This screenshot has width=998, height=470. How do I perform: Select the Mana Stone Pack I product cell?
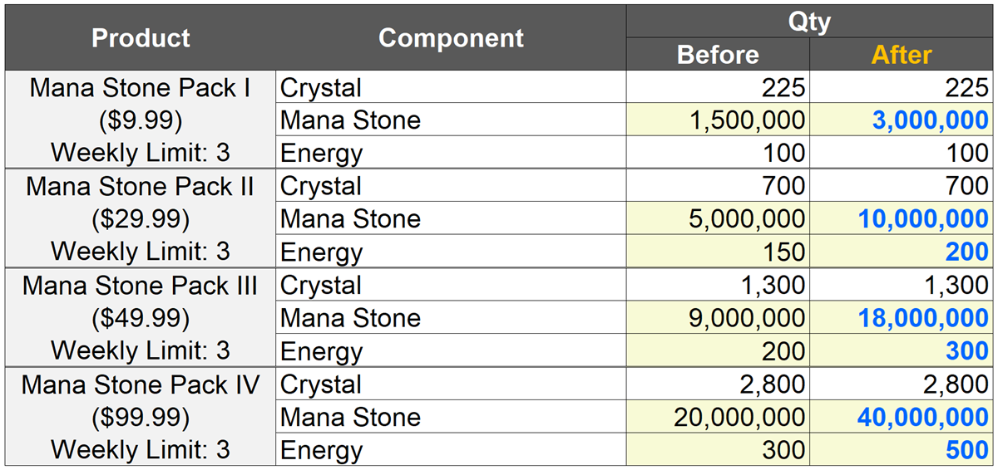point(141,120)
